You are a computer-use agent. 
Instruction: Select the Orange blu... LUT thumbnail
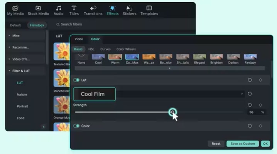tap(62, 105)
